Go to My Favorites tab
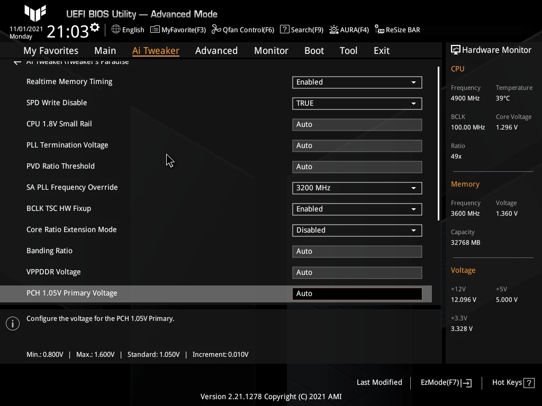 click(51, 51)
